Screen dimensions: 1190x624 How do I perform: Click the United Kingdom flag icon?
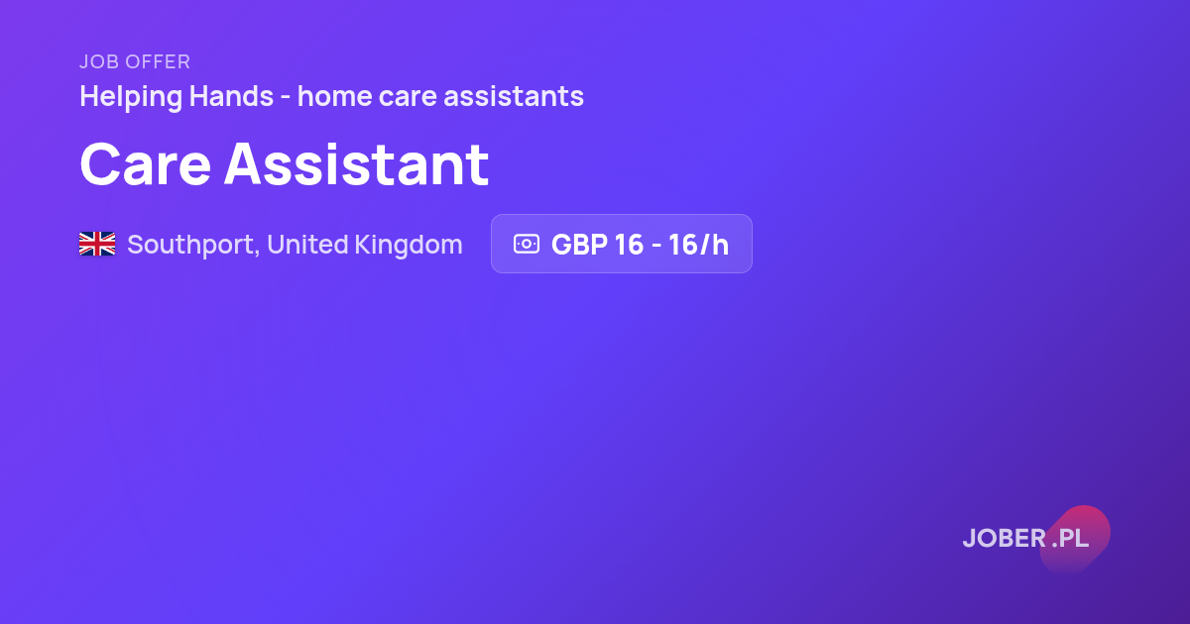point(97,244)
